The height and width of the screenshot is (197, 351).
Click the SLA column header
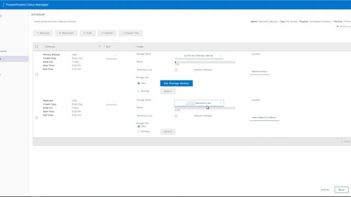(x=108, y=47)
